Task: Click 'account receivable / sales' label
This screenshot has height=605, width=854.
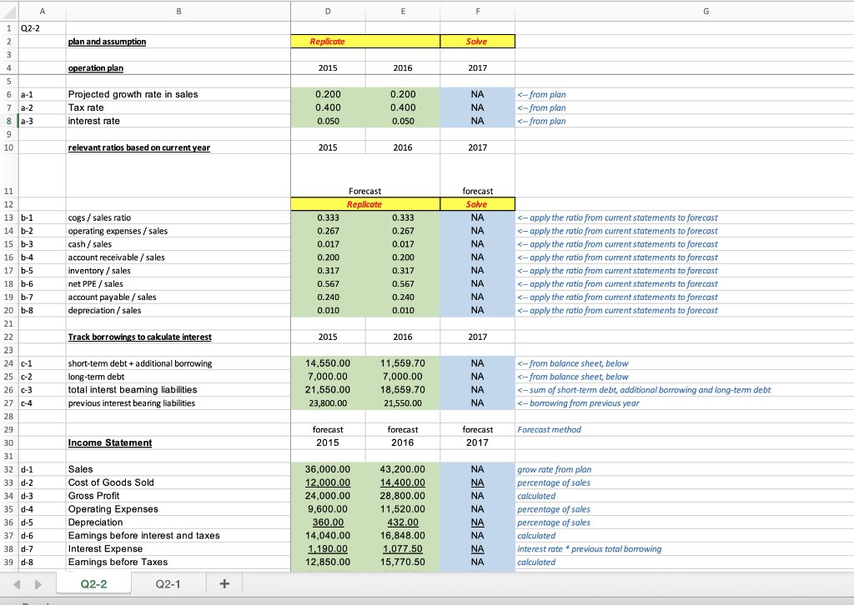Action: (116, 257)
